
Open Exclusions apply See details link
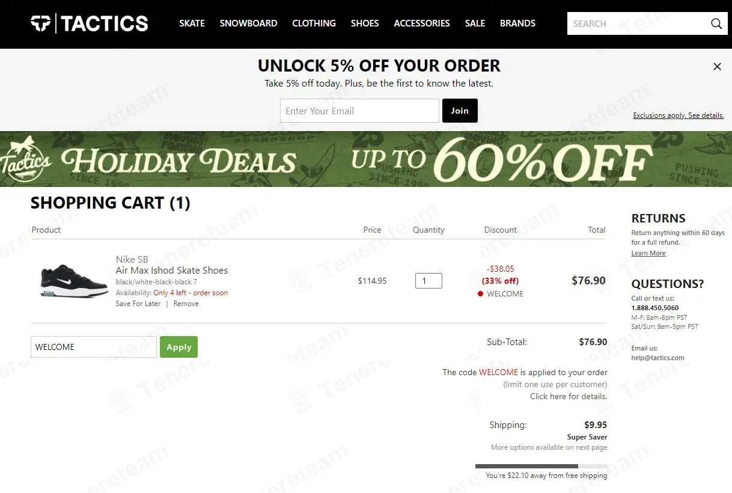[678, 115]
